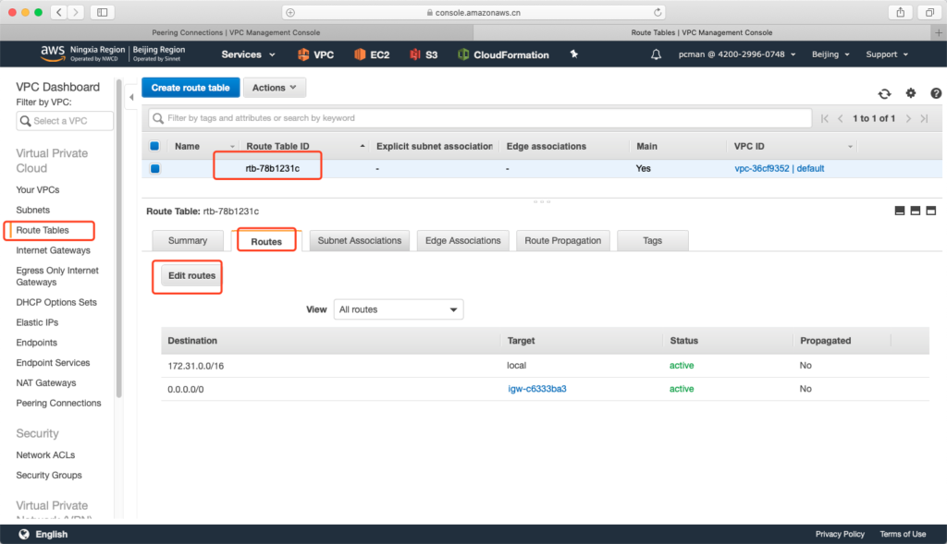Expand the Services menu
The image size is (947, 544).
tap(247, 54)
